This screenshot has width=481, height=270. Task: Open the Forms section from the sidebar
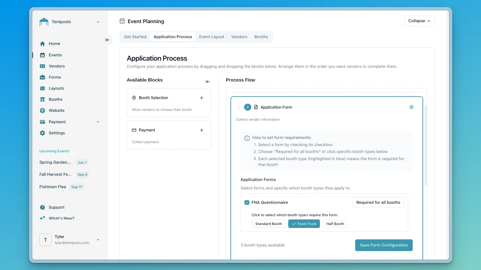(x=42, y=77)
